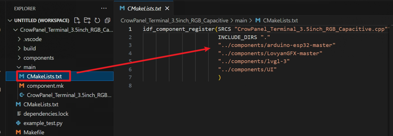Click the C++ file icon for CrowPanel_Terminal_3.5inch_RGB
The height and width of the screenshot is (136, 393).
(22, 95)
